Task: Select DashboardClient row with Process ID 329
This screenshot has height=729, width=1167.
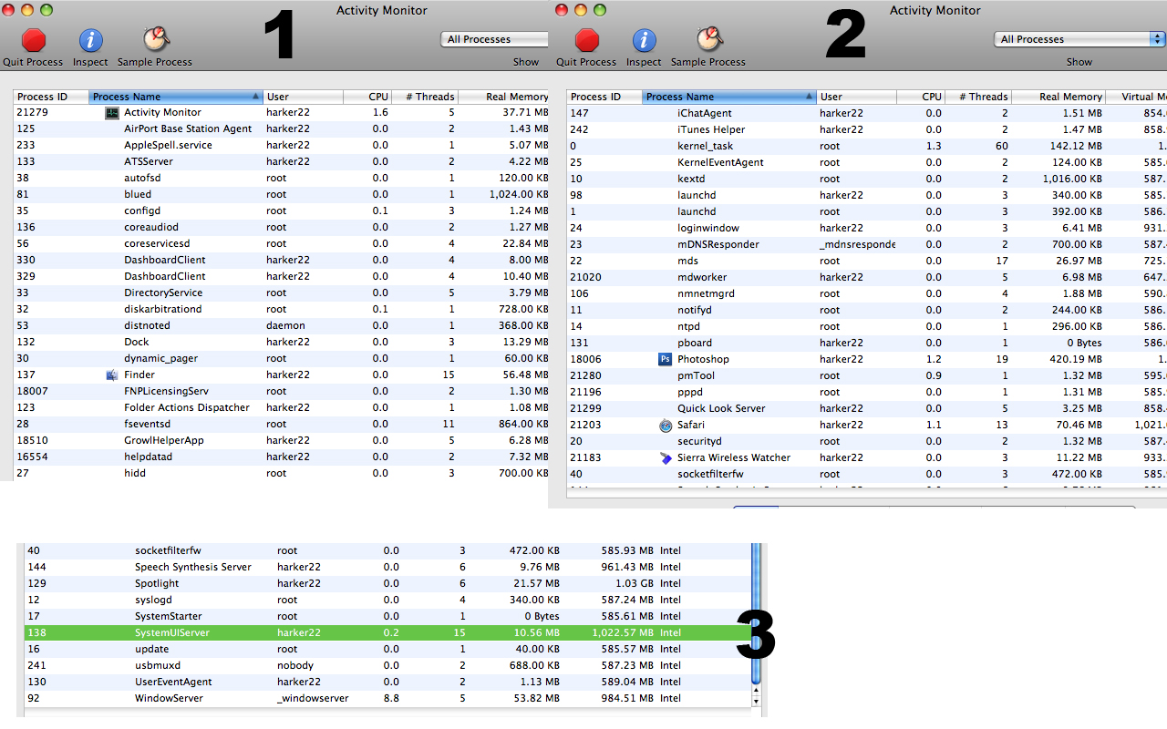Action: tap(281, 277)
